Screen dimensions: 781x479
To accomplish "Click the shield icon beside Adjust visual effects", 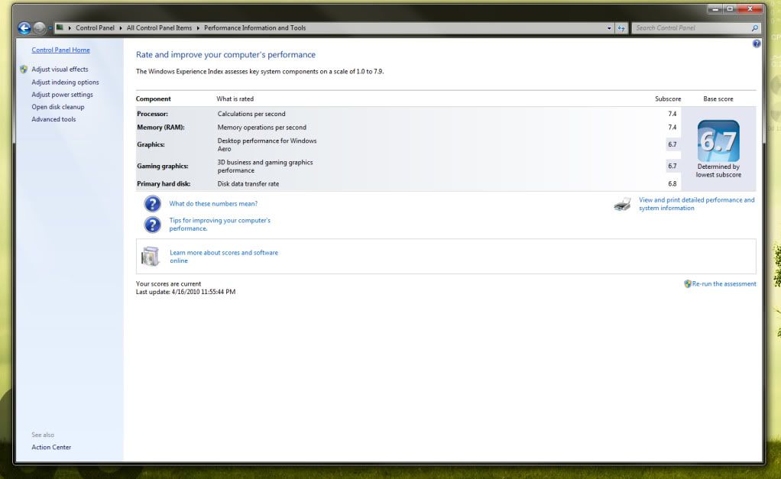I will point(24,70).
